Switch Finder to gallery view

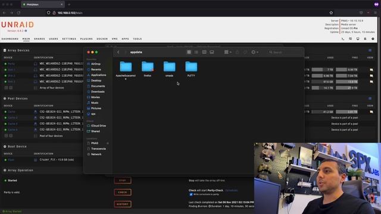click(x=212, y=52)
